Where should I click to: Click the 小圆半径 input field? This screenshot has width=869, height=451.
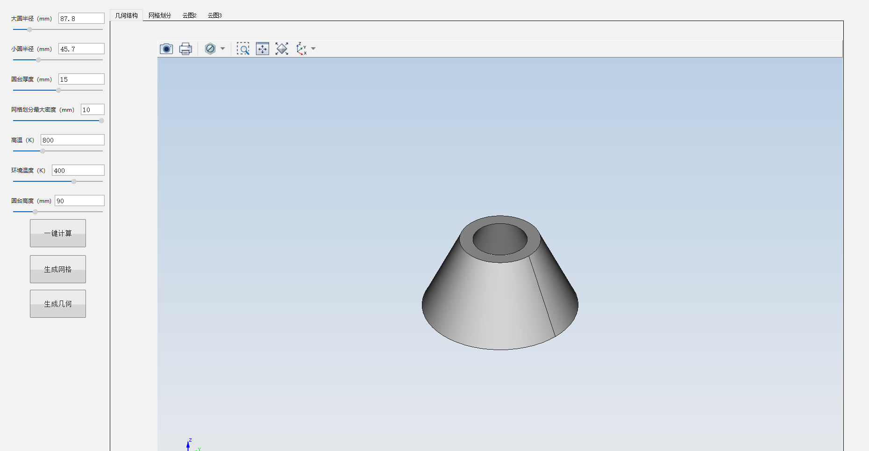[81, 49]
